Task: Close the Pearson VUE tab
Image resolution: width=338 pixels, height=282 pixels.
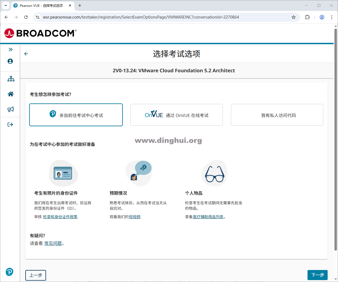Action: click(x=70, y=5)
